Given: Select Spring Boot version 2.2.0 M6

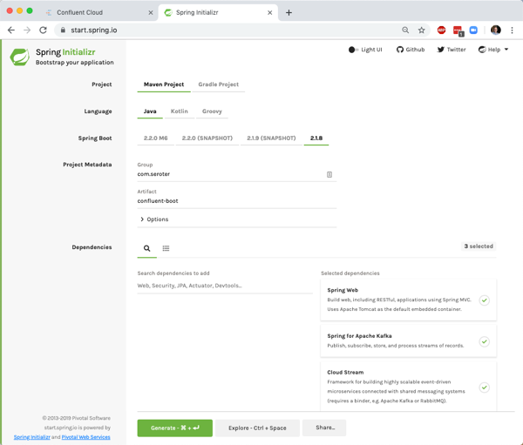Looking at the screenshot, I should click(155, 138).
